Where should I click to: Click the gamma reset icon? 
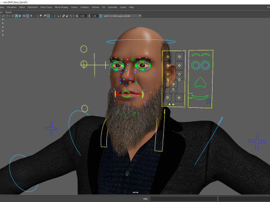(x=89, y=16)
